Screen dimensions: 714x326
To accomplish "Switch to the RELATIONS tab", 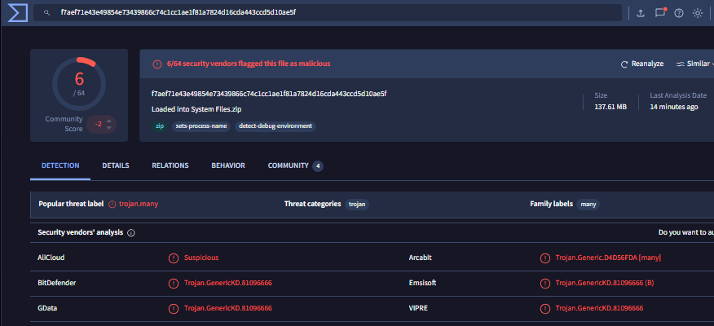I will (x=170, y=165).
